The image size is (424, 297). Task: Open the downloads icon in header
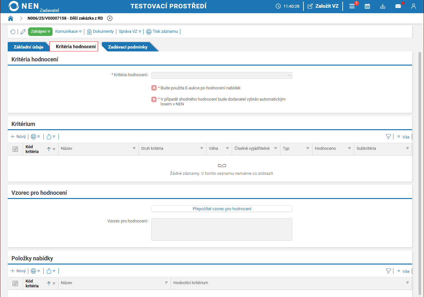point(383,6)
